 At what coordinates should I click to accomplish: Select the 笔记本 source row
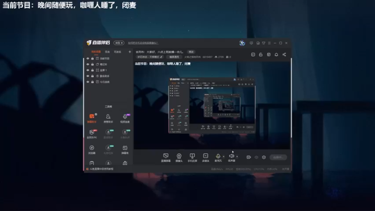[x=109, y=64]
